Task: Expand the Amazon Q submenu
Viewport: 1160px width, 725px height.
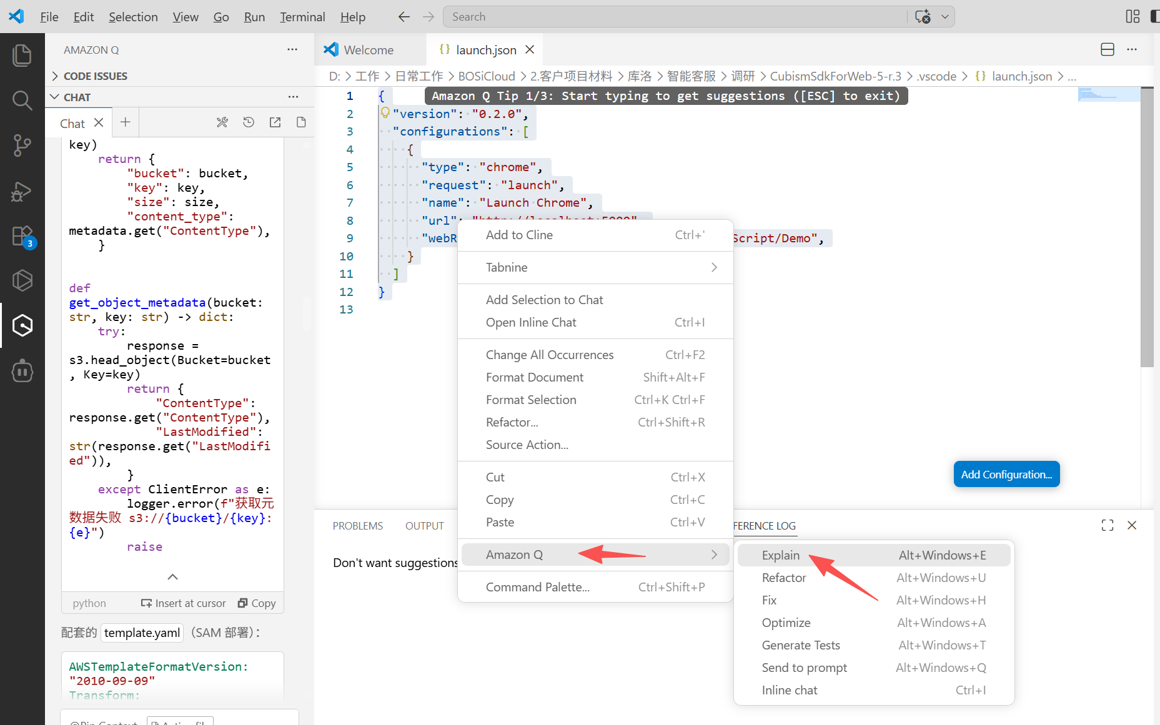Action: click(595, 555)
